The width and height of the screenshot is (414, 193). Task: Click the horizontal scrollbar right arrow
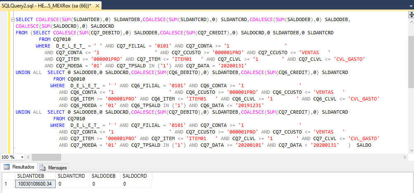(405, 157)
